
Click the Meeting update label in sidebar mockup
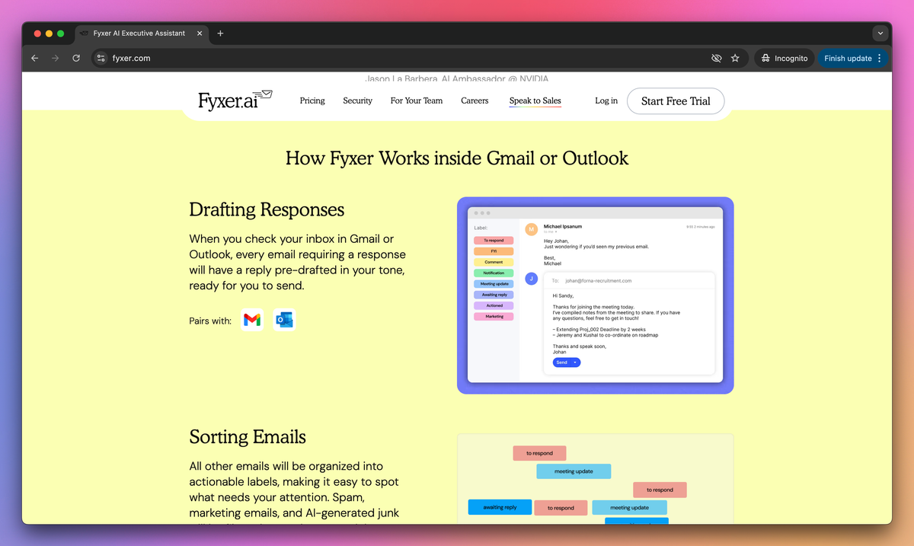[x=494, y=284]
